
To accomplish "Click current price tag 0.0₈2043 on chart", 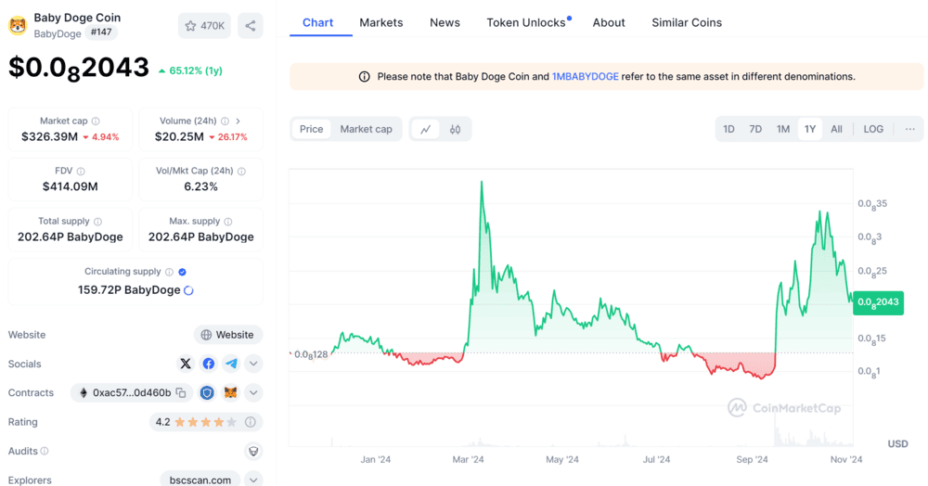I will 878,302.
